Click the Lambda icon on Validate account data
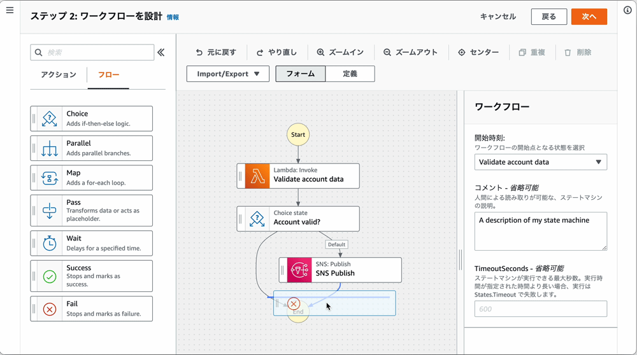637x355 pixels. click(x=257, y=176)
